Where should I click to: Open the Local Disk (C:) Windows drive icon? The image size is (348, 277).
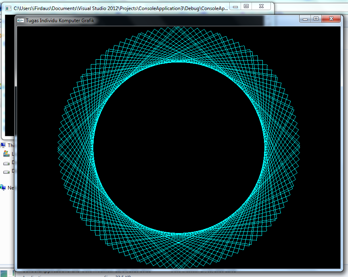tap(6, 154)
